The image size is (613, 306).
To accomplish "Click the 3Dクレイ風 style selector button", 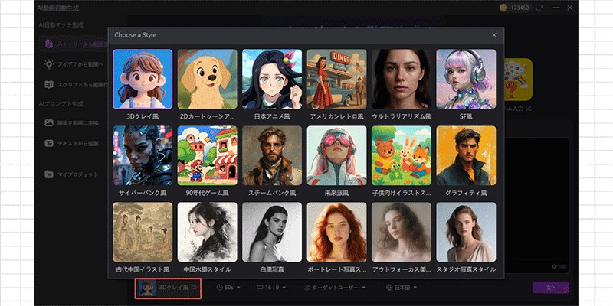I will point(169,288).
